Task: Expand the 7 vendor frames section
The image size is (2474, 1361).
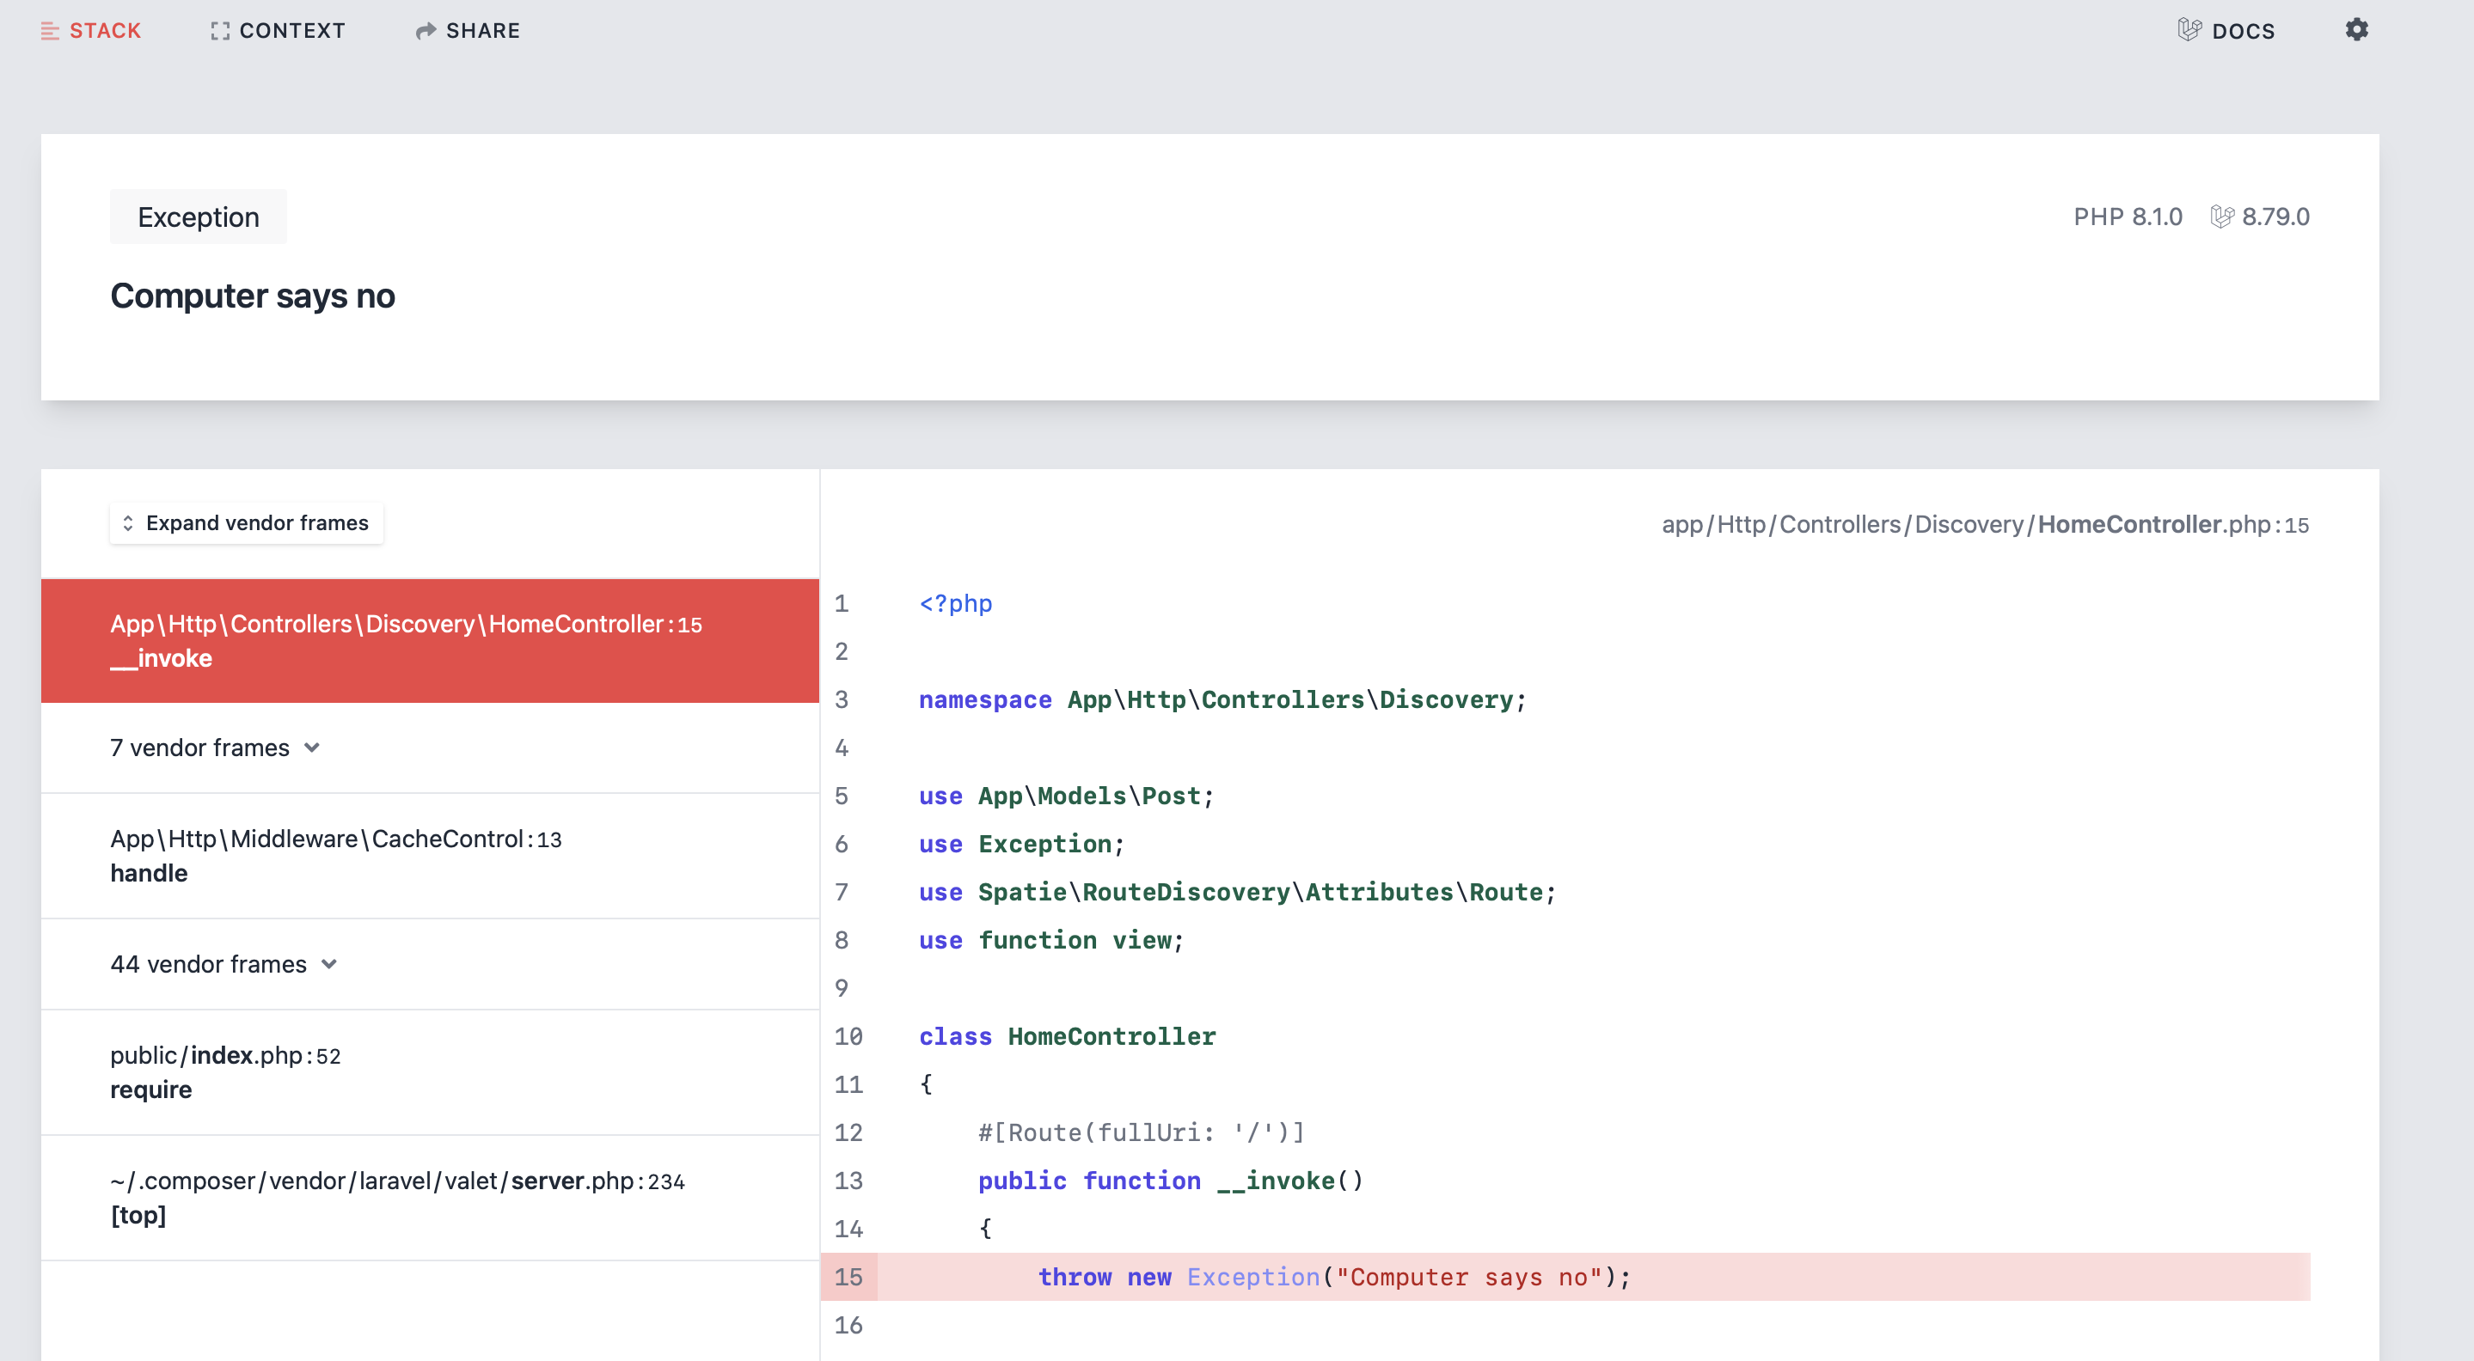Action: click(213, 748)
